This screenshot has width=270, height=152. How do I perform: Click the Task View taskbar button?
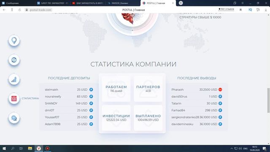coord(21,148)
